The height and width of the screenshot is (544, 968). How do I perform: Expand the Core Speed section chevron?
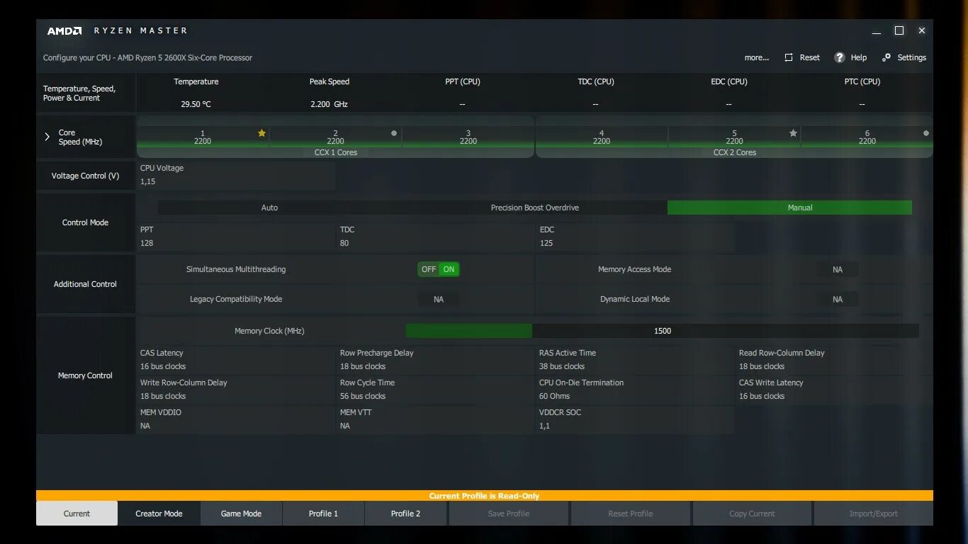click(x=47, y=137)
